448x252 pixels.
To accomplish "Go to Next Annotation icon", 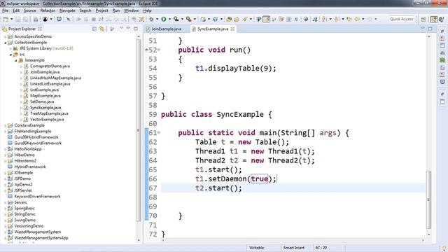I will coord(323,19).
